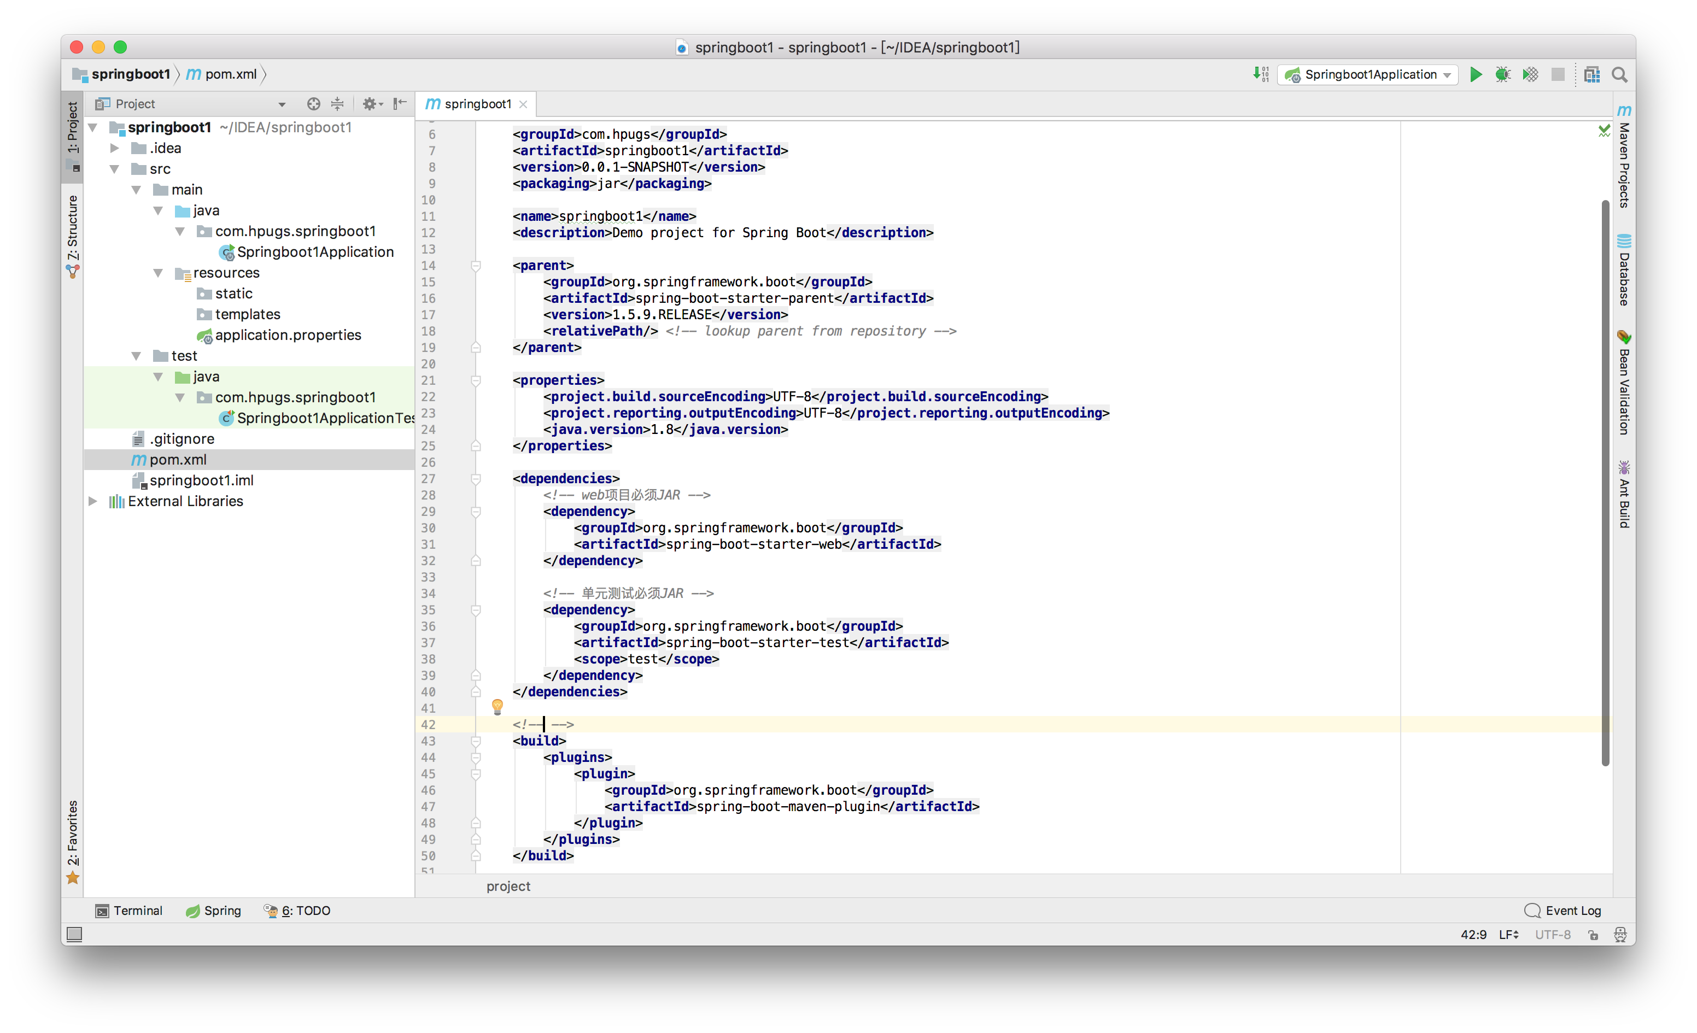Place cursor on spring-boot-starter-web artifactId text

coord(753,544)
